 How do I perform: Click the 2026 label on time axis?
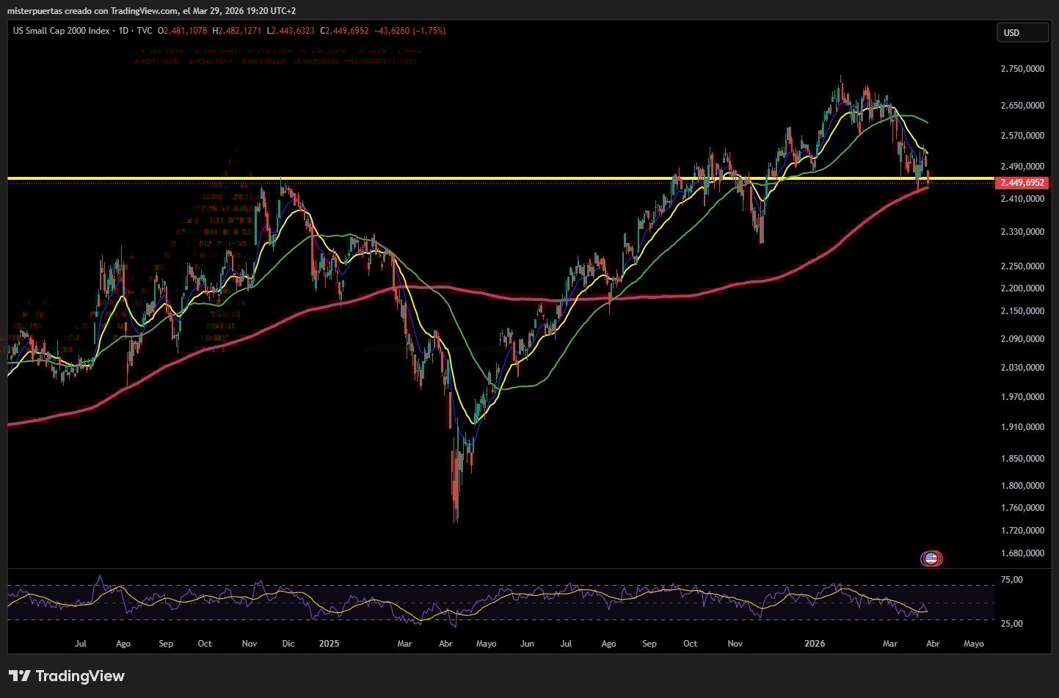815,644
